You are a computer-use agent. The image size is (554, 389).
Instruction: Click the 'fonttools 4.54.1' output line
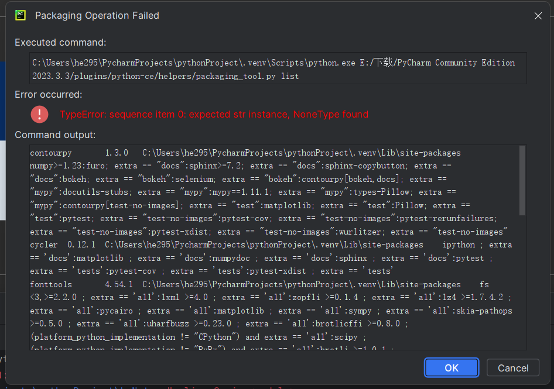(259, 284)
